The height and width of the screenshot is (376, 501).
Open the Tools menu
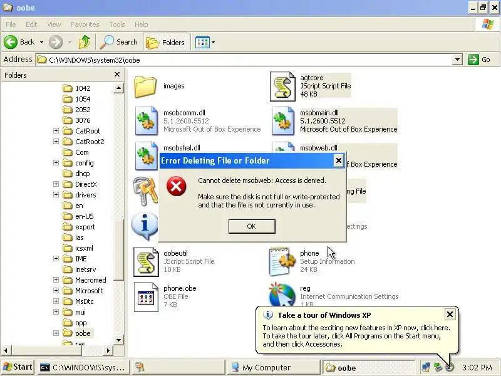click(x=117, y=24)
